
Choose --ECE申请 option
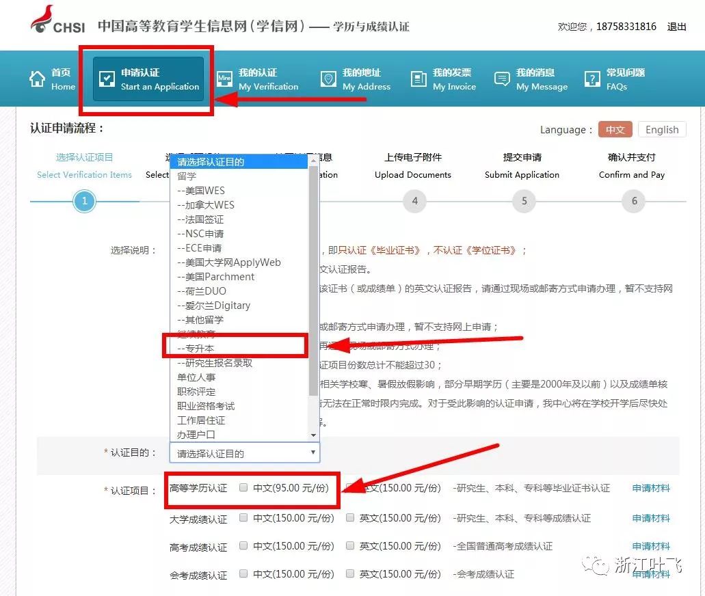click(x=239, y=248)
